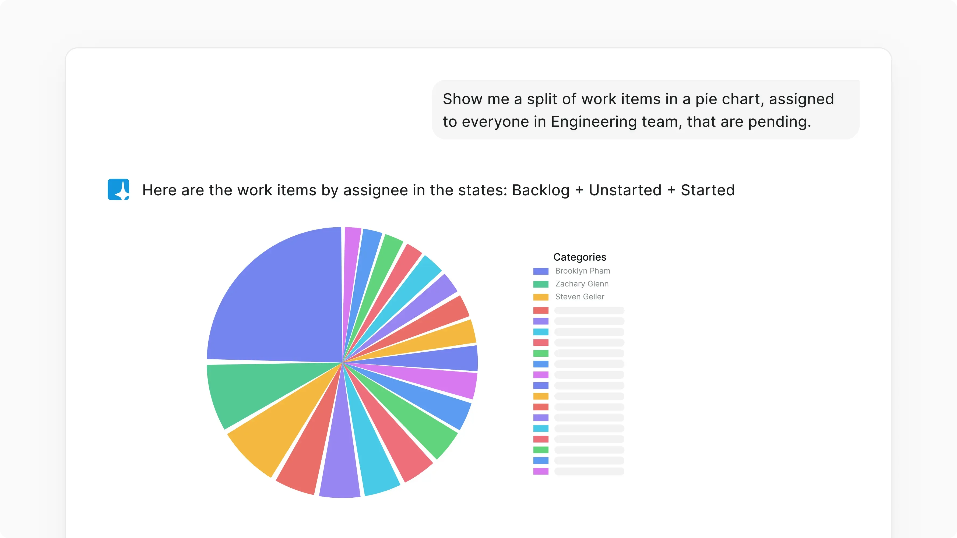The image size is (957, 538).
Task: Click the last magenta swatch in the legend
Action: (x=541, y=472)
